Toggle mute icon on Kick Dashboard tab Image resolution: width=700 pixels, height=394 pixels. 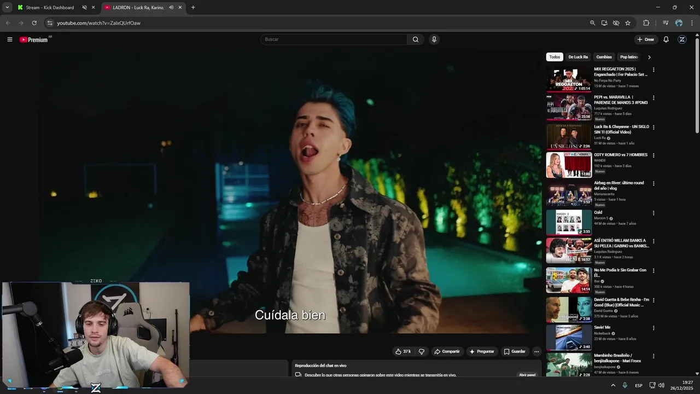click(84, 8)
